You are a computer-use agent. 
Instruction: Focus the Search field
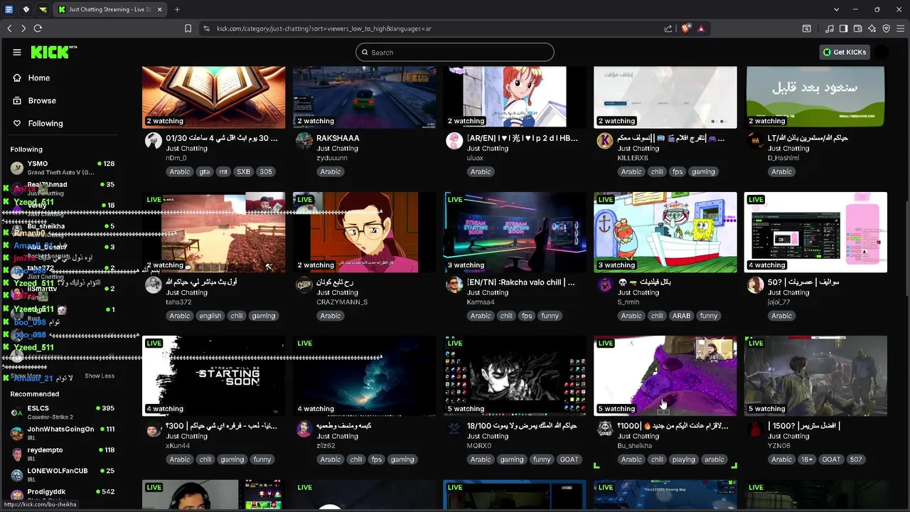[455, 52]
